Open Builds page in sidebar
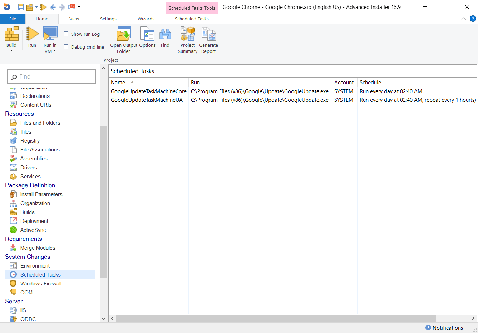Screen dimensions: 478x333 [28, 212]
